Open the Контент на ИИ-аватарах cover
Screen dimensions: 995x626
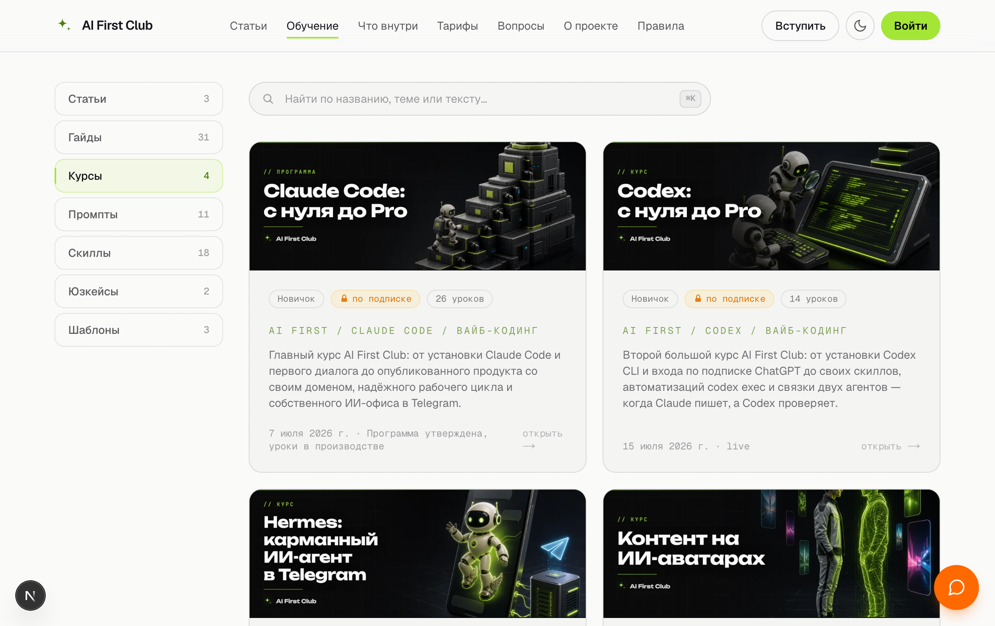click(771, 554)
